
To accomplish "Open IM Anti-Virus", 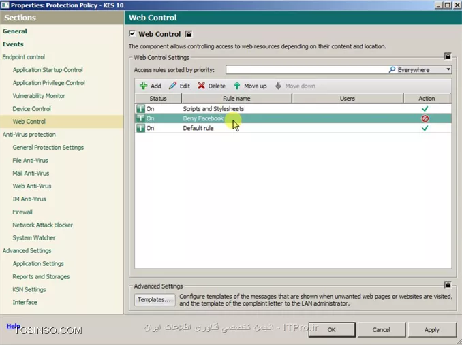I will pos(29,199).
